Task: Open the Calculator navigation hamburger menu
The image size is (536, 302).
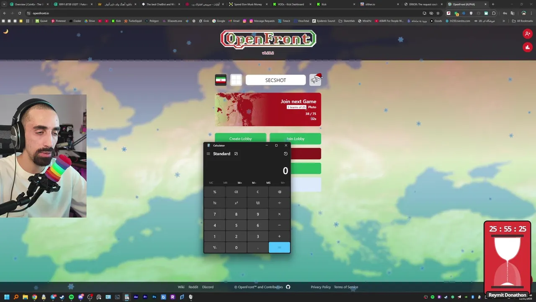Action: (x=208, y=154)
